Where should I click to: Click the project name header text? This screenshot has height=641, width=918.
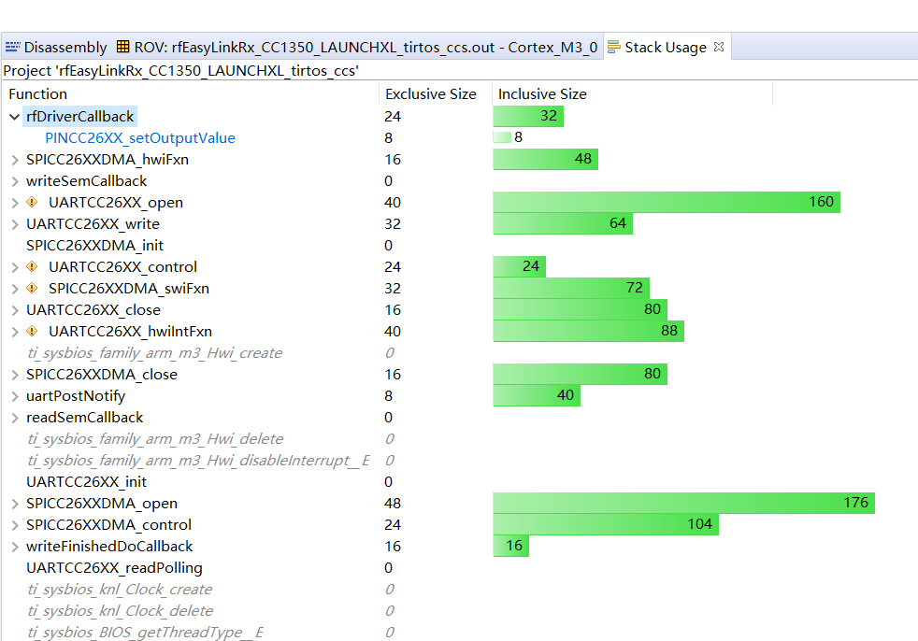[x=181, y=71]
